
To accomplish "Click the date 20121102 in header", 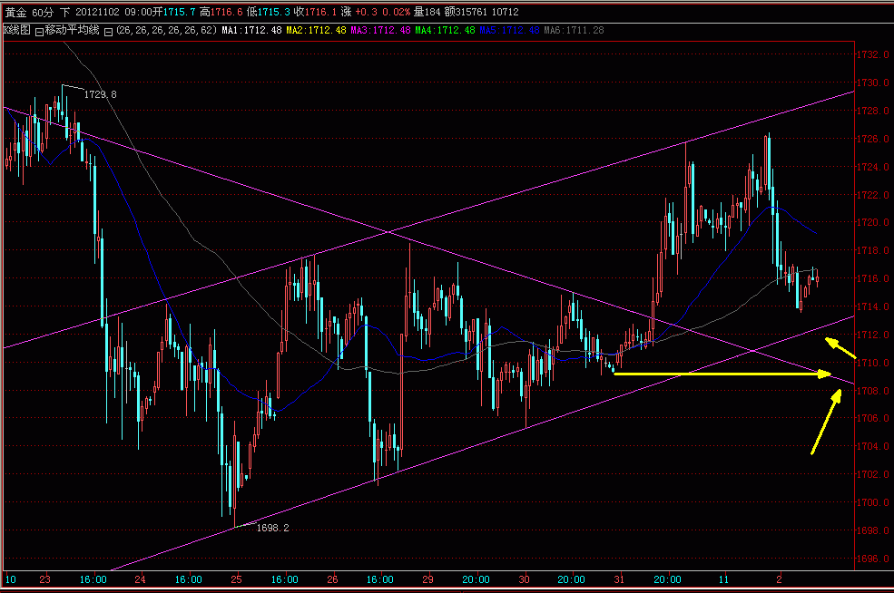I will pyautogui.click(x=98, y=12).
